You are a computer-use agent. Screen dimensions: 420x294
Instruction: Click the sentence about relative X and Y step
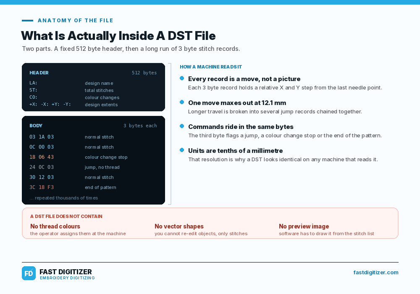285,87
